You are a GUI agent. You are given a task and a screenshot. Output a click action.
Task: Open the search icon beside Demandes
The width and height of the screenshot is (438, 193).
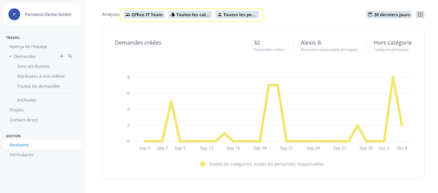(70, 57)
